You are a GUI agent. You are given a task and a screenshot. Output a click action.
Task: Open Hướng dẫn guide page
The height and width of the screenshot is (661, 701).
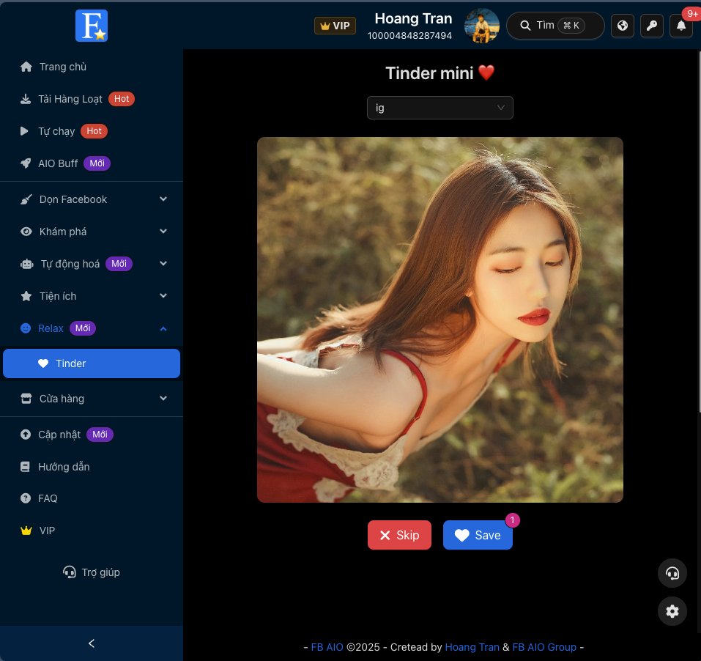[92, 467]
